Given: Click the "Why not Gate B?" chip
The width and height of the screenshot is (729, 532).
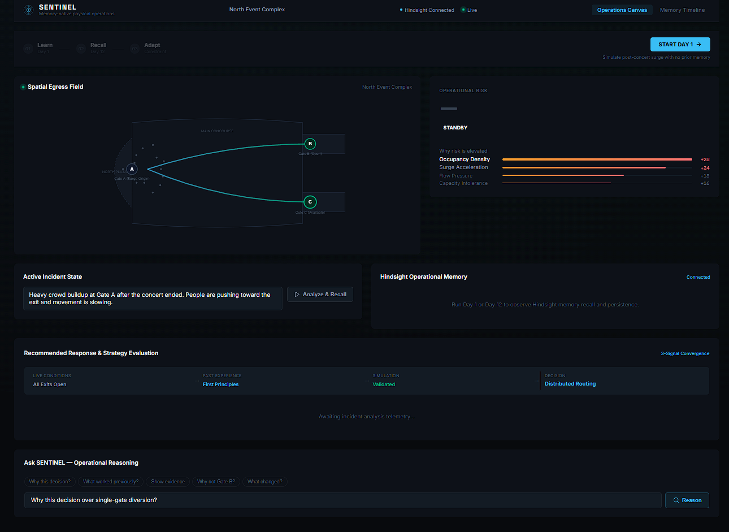Looking at the screenshot, I should click(x=216, y=482).
